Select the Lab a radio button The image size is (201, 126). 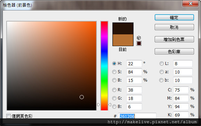click(x=162, y=72)
